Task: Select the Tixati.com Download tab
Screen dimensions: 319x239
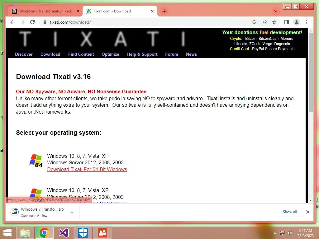Action: point(120,11)
